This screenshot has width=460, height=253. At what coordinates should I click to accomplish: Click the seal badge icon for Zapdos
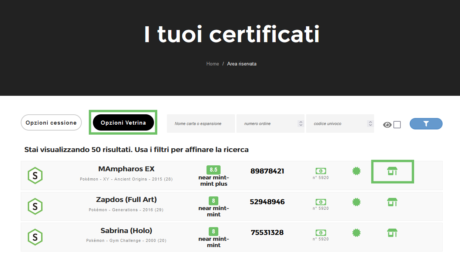(x=356, y=202)
